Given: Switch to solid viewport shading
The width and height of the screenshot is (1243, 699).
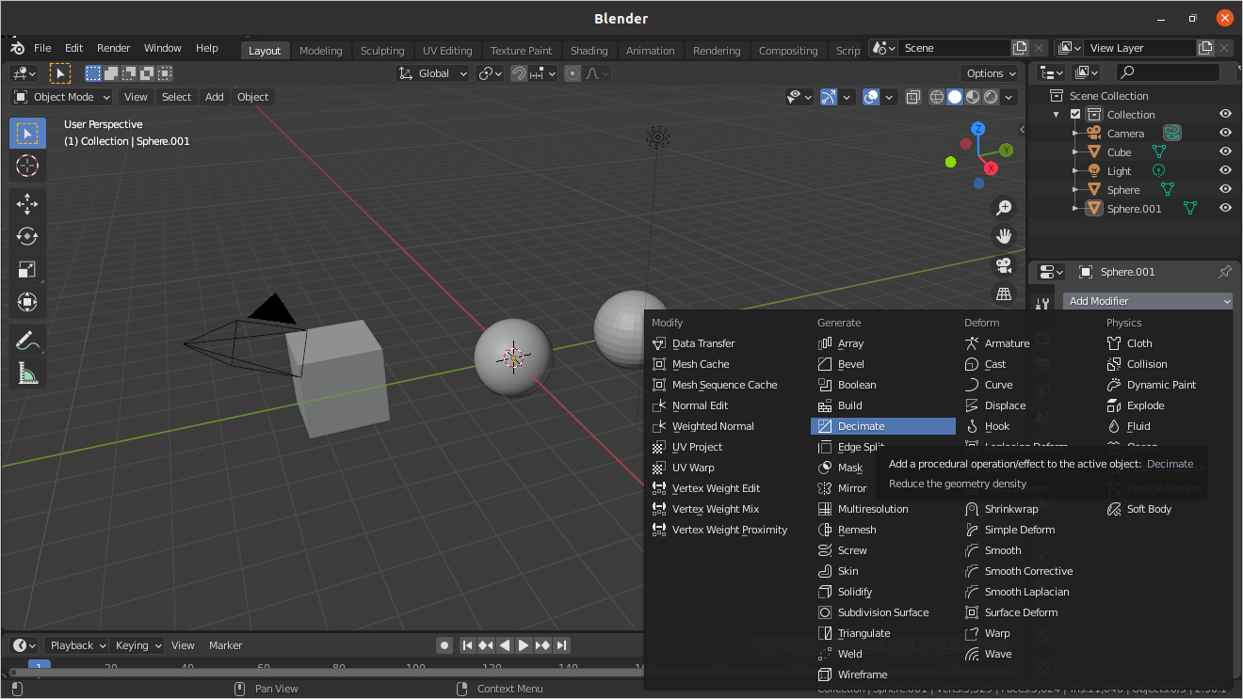Looking at the screenshot, I should [x=955, y=97].
